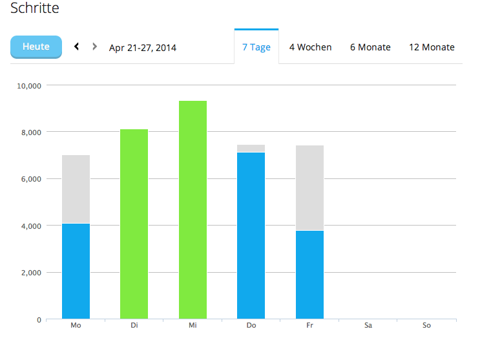This screenshot has width=480, height=349.
Task: Show the 12 Monate view
Action: point(432,47)
